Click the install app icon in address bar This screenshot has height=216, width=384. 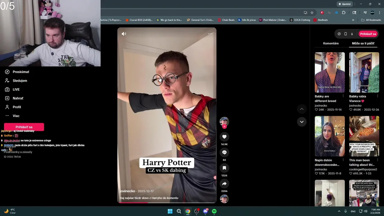click(x=305, y=13)
